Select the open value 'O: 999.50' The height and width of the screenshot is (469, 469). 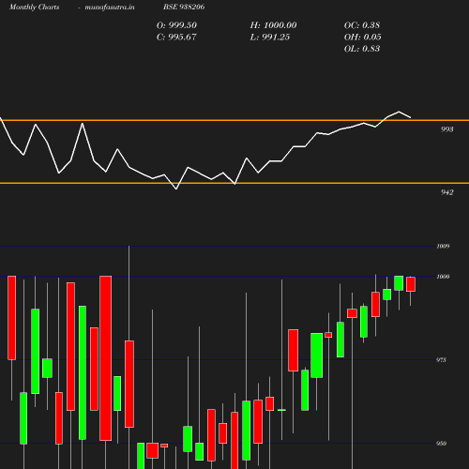[x=176, y=25]
